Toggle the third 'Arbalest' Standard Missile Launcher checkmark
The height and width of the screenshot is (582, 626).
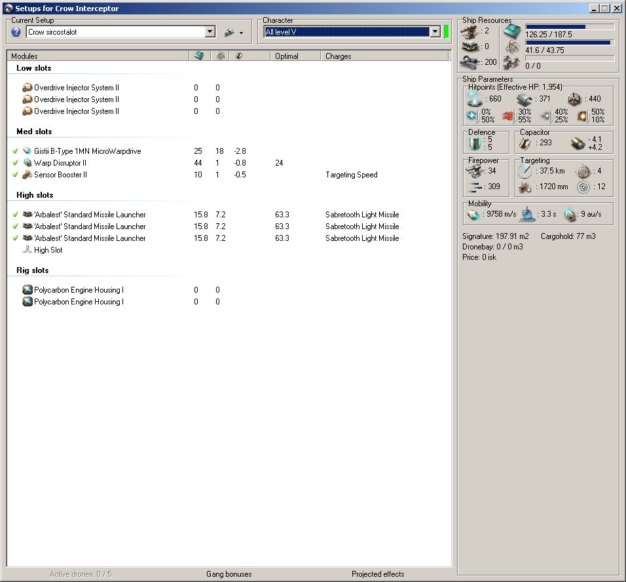coord(15,238)
